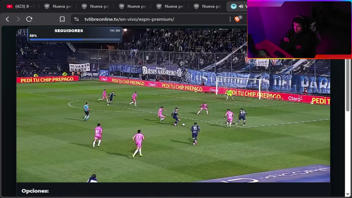Open the Brave Shields lion icon
Viewport: 352px width, 198px height.
[x=237, y=19]
